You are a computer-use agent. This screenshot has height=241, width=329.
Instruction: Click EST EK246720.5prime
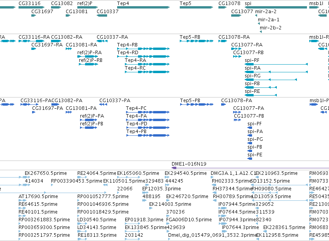pos(187,197)
